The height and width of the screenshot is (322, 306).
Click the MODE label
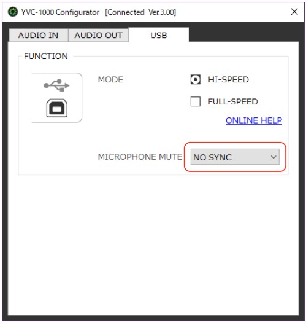tap(110, 79)
